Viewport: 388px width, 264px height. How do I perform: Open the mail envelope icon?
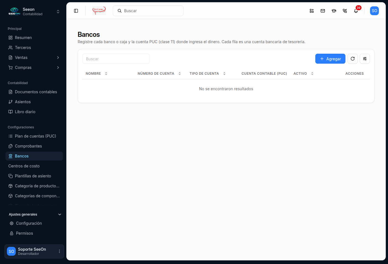coord(323,11)
